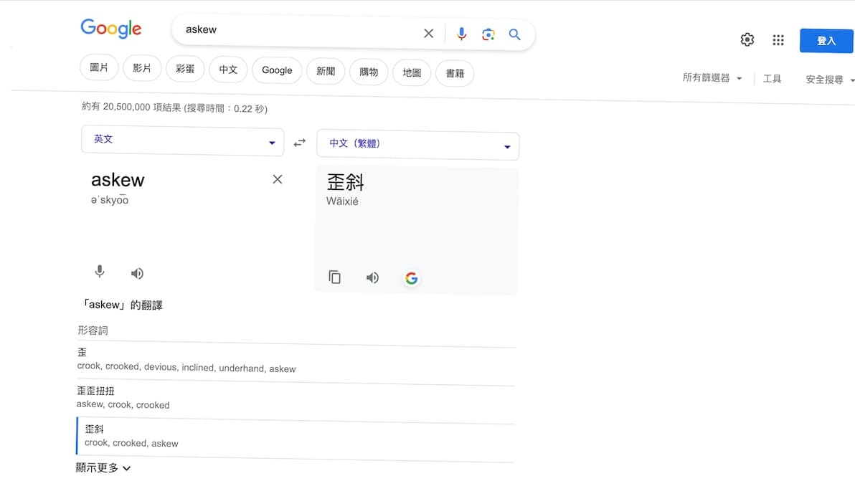
Task: Select the 新聞 filter tab
Action: coord(326,72)
